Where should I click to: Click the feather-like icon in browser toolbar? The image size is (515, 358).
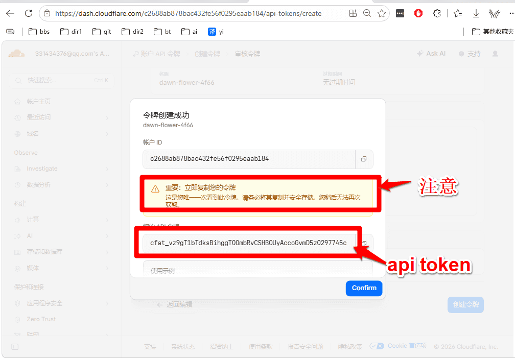point(495,13)
